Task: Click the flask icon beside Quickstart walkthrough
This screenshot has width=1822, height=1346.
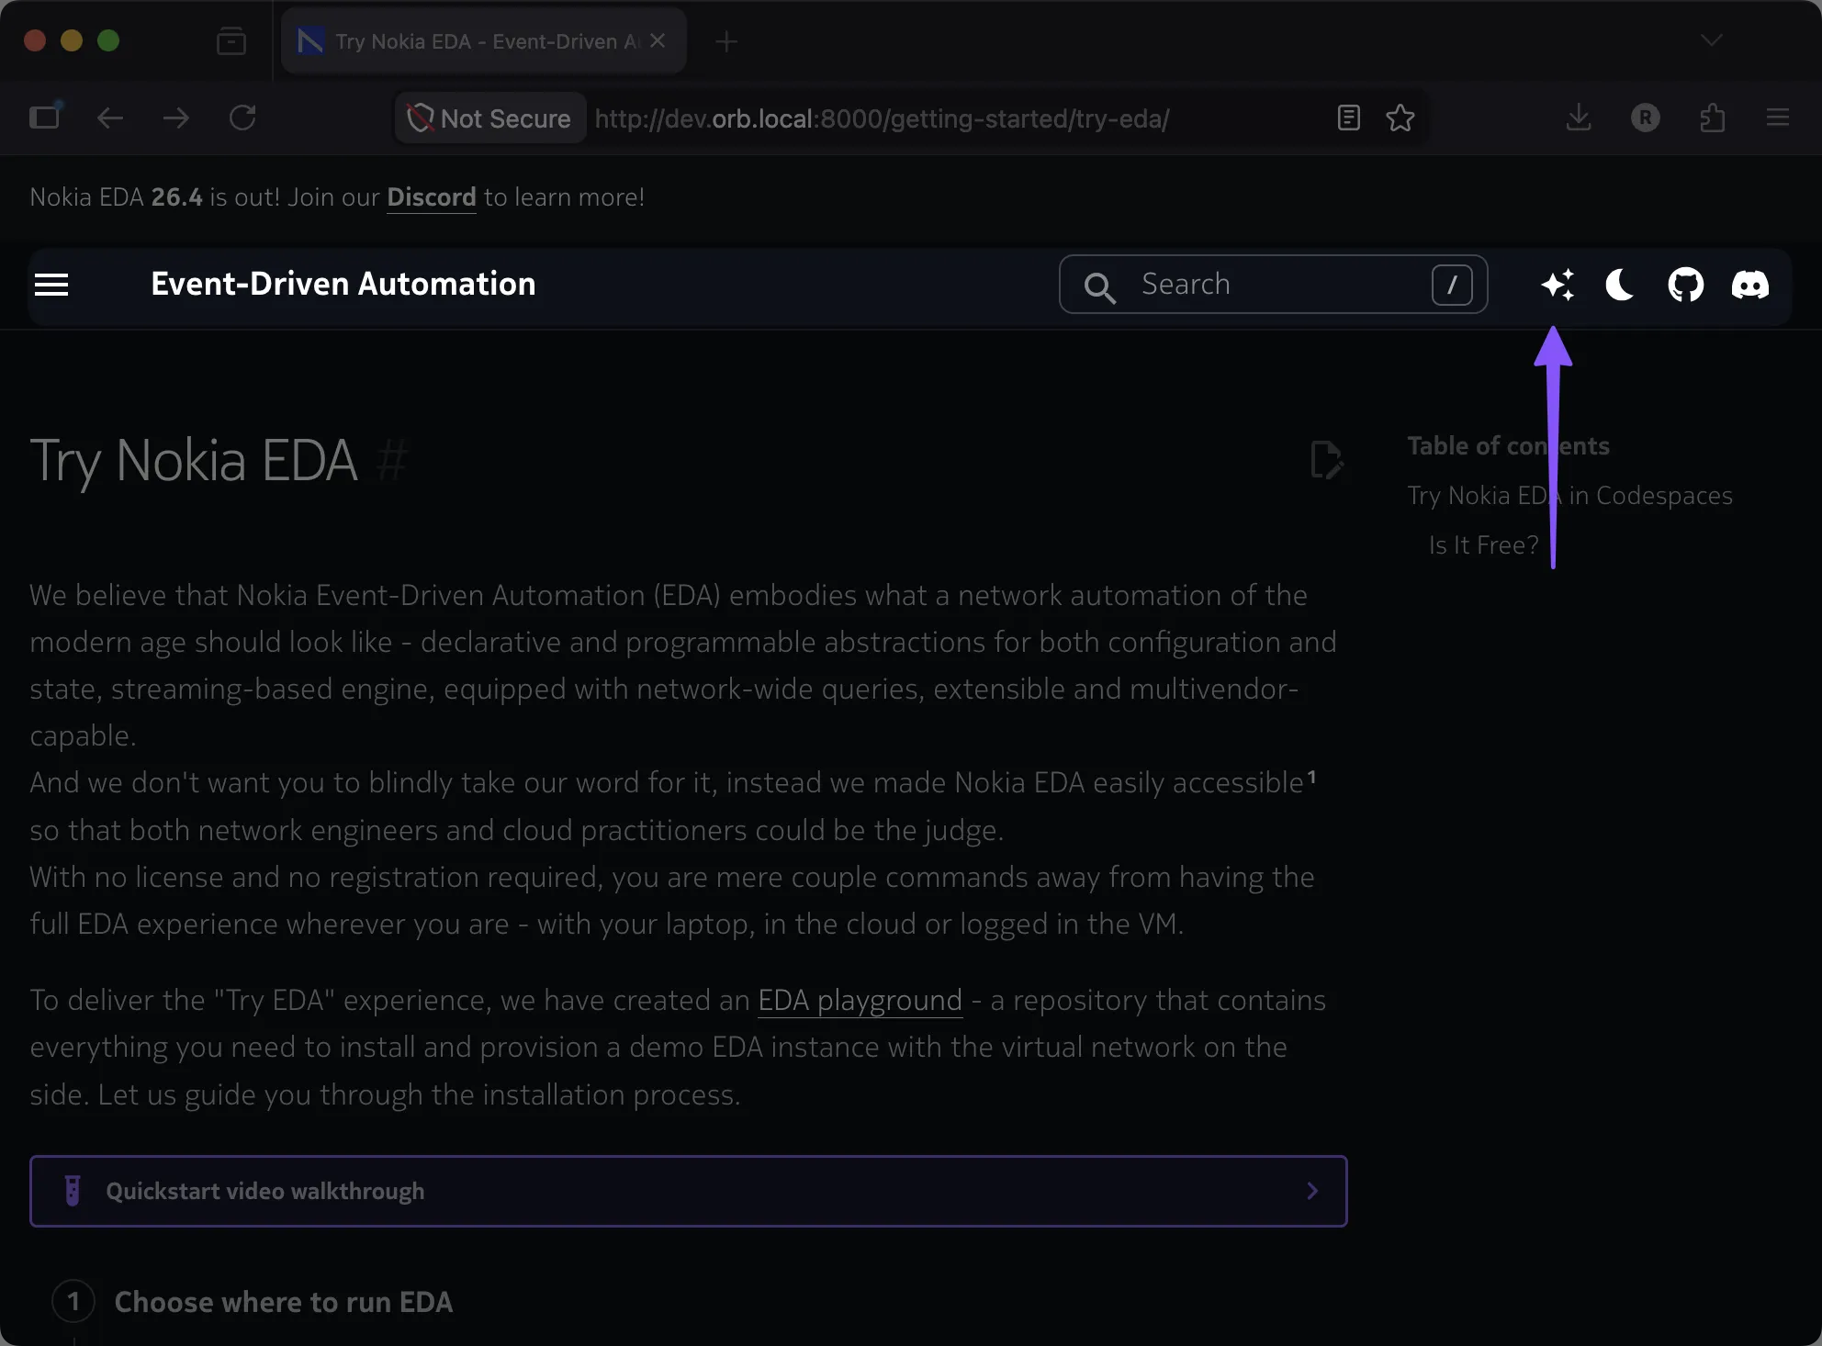Action: click(73, 1191)
